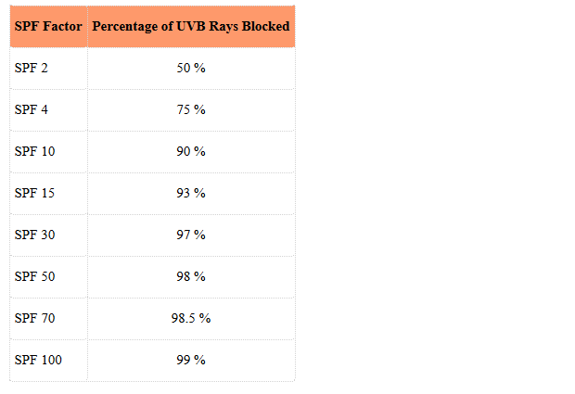Viewport: 575px width, 394px height.
Task: Click the 99 % value cell
Action: (191, 361)
